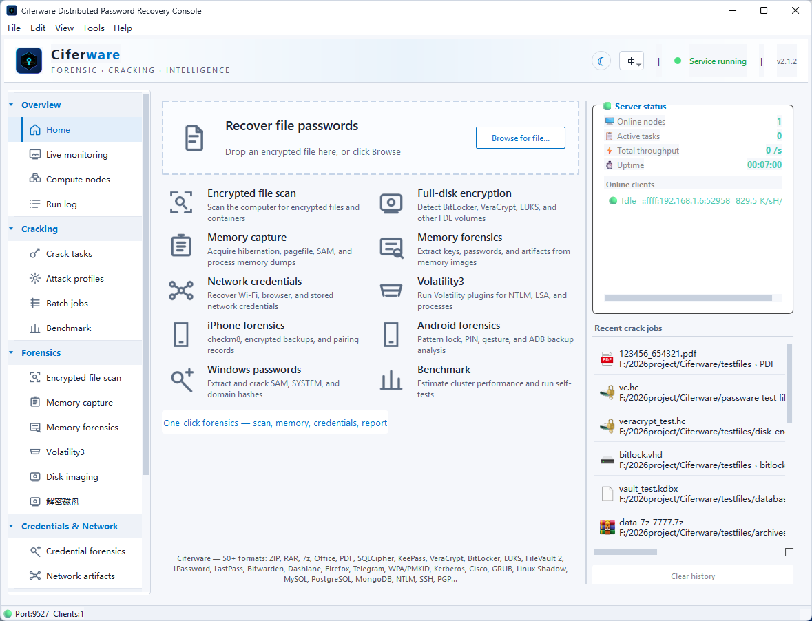Image resolution: width=812 pixels, height=621 pixels.
Task: Click the recent crack jobs vertical scrollbar
Action: click(x=789, y=383)
